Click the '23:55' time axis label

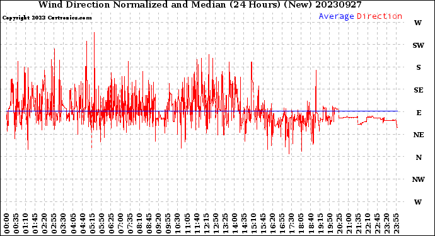click(396, 223)
